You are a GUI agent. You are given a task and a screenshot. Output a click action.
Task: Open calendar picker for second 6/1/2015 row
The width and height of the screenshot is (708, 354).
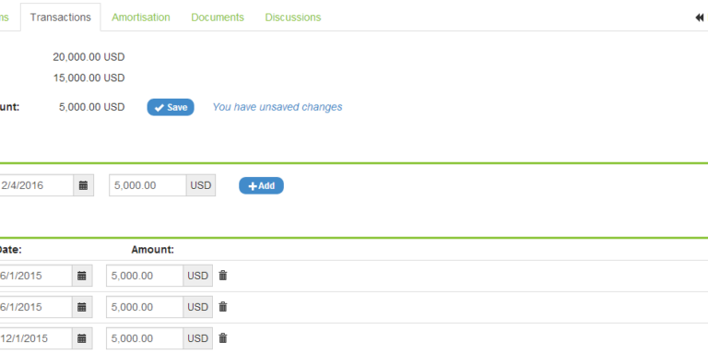(x=82, y=307)
